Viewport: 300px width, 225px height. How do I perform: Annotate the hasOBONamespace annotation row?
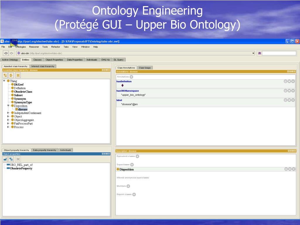click(285, 91)
